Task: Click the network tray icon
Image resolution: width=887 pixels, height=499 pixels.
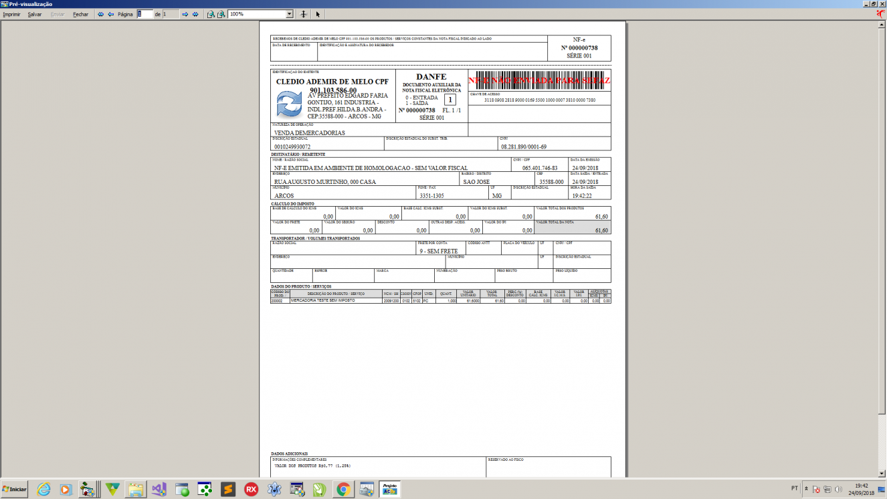Action: click(x=827, y=489)
